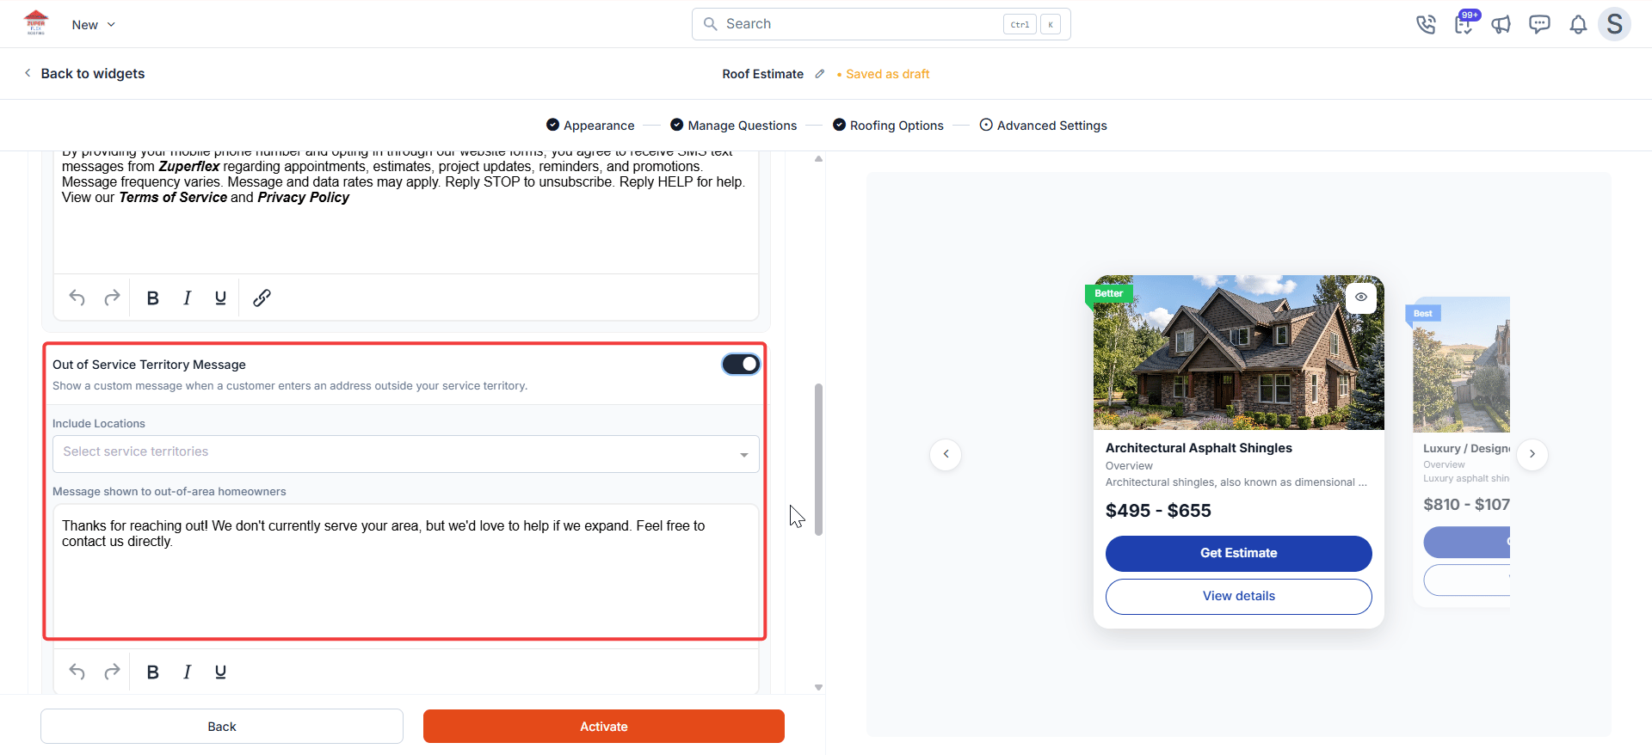The image size is (1652, 755).
Task: Click the Activate button
Action: tap(604, 727)
